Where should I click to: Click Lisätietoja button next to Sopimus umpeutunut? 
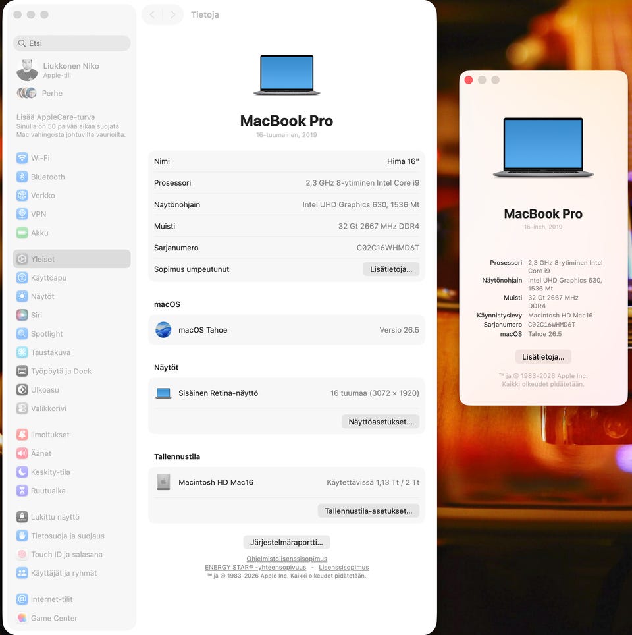click(391, 269)
